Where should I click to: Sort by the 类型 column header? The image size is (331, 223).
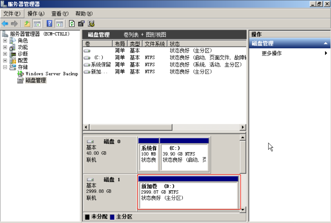tap(135, 44)
